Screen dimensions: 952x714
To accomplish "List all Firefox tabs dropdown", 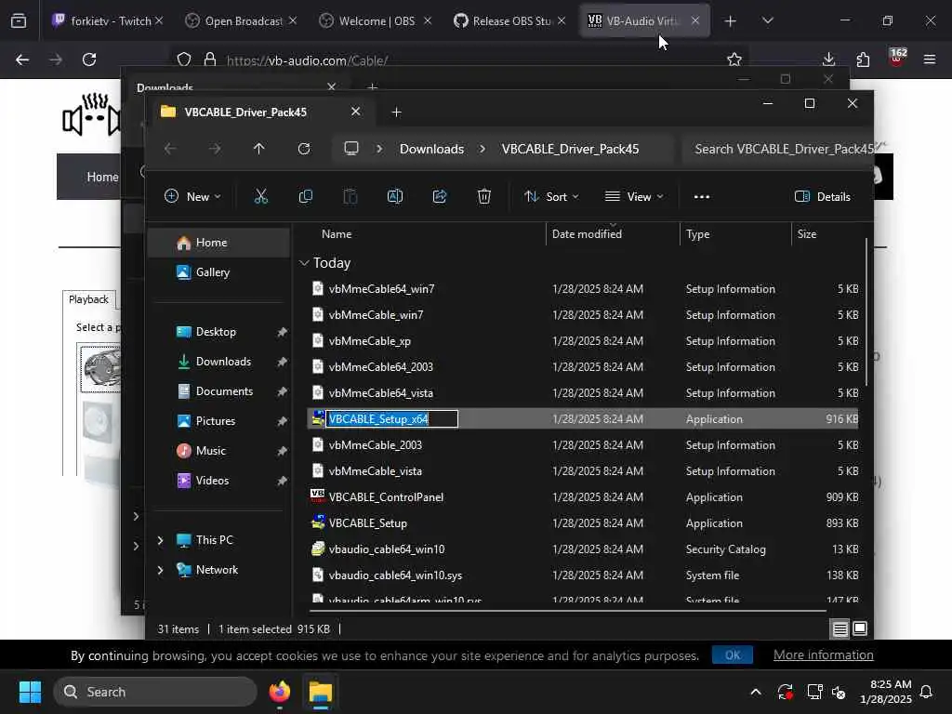I will [767, 21].
